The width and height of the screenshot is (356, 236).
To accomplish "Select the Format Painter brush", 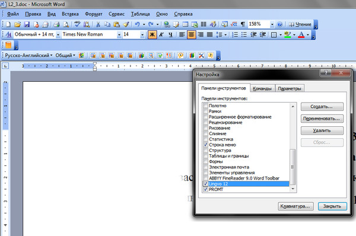I will point(126,24).
